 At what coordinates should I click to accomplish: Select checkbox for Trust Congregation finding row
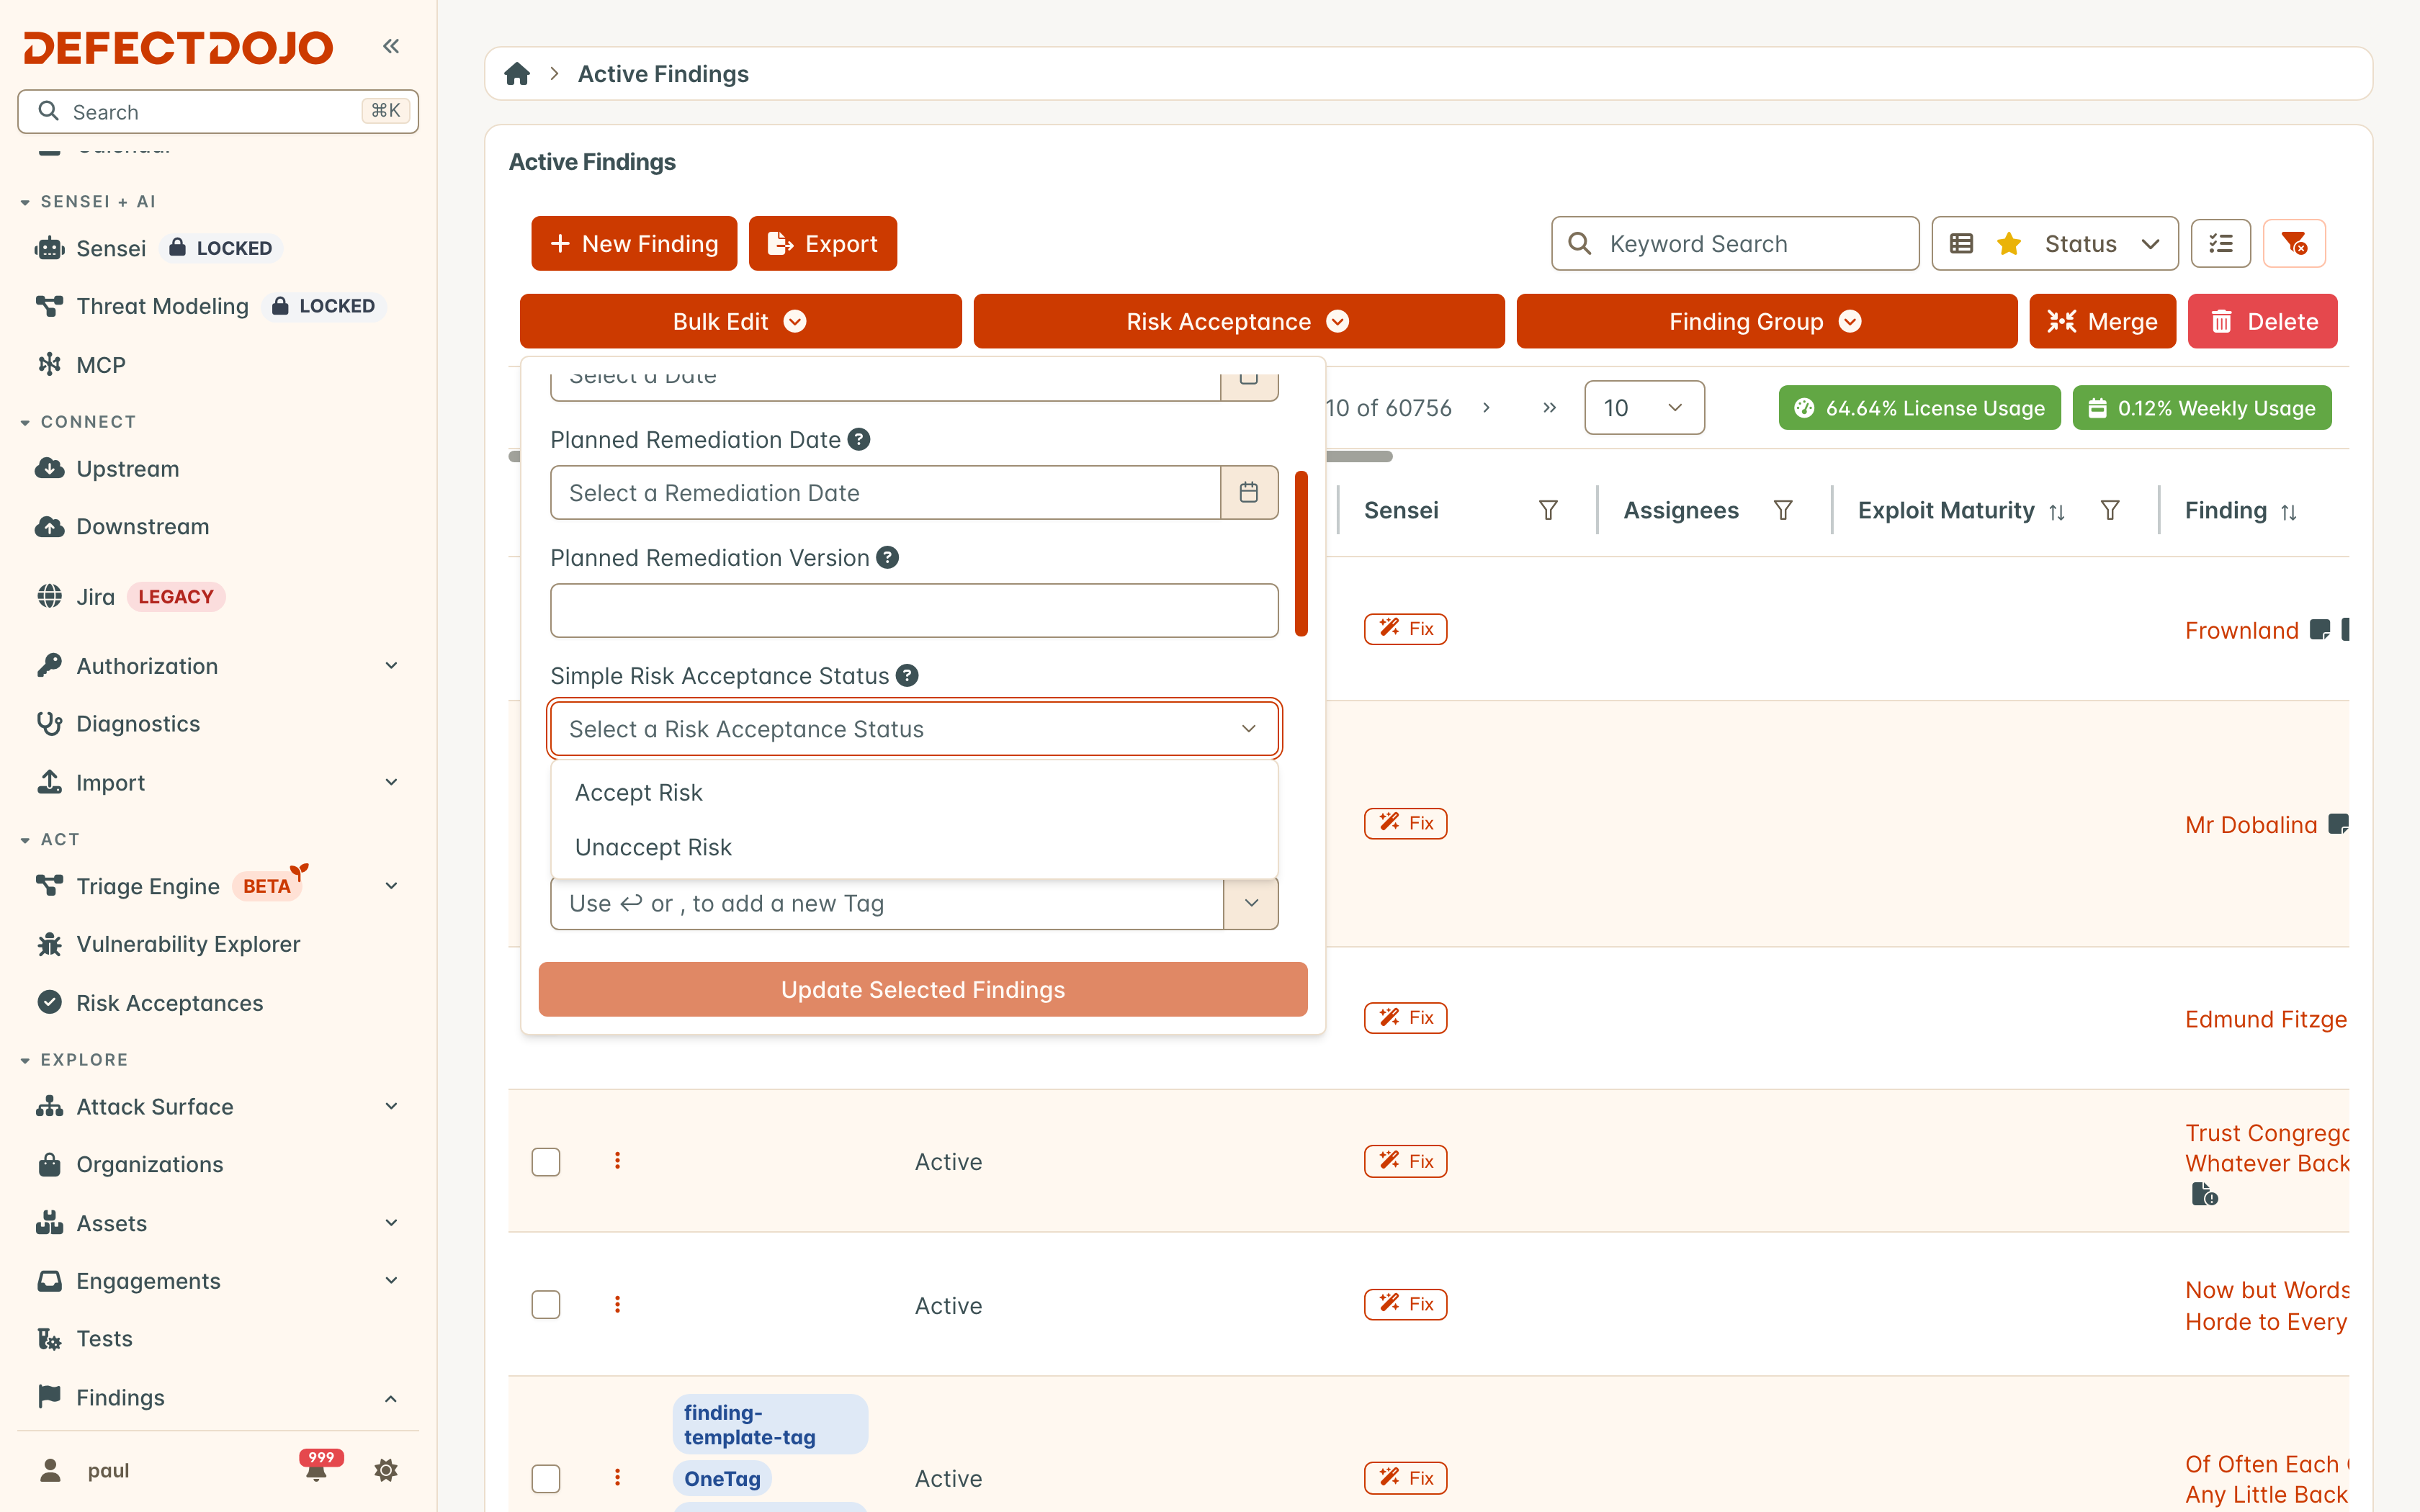(x=546, y=1161)
